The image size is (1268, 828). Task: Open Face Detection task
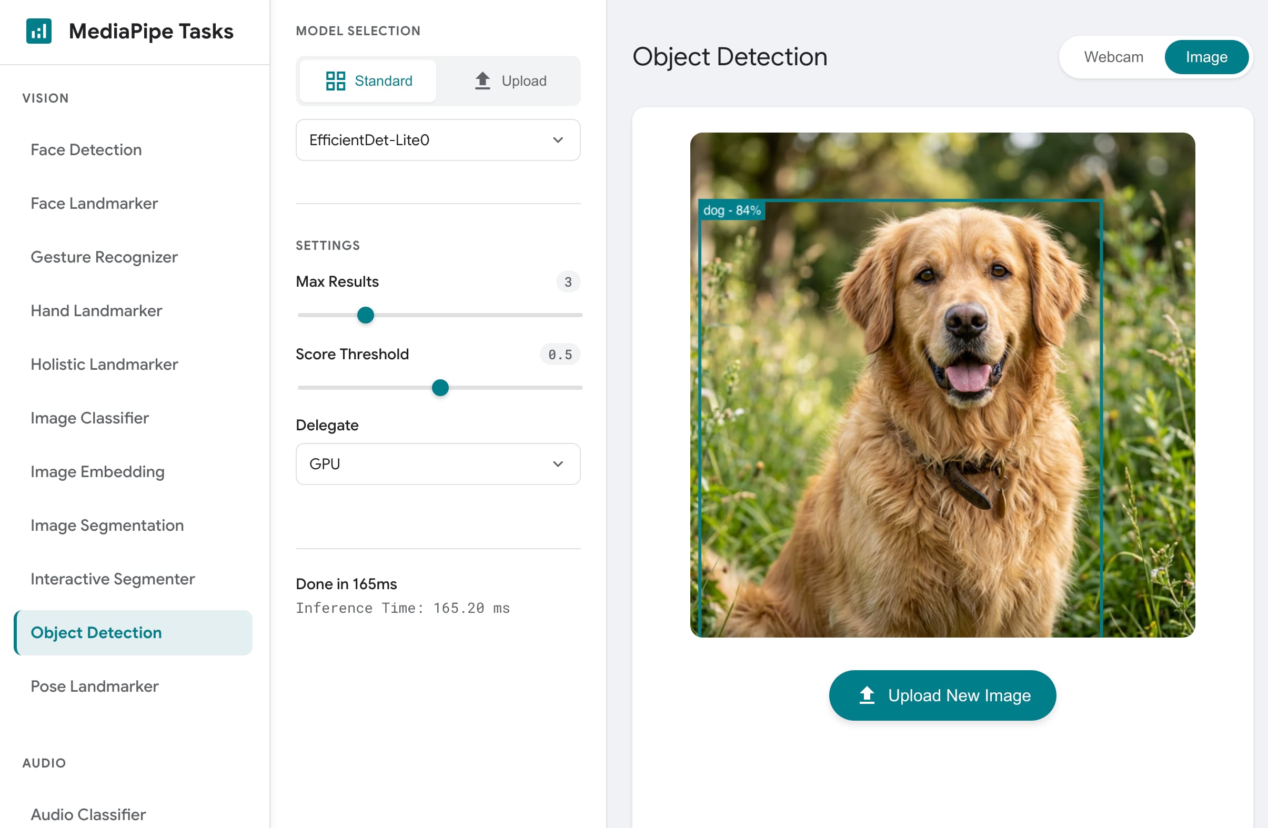86,150
